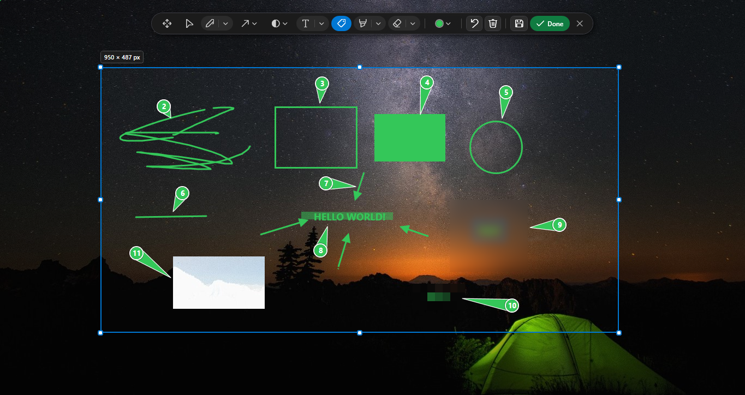The width and height of the screenshot is (745, 395).
Task: Click the green color swatch
Action: click(439, 23)
